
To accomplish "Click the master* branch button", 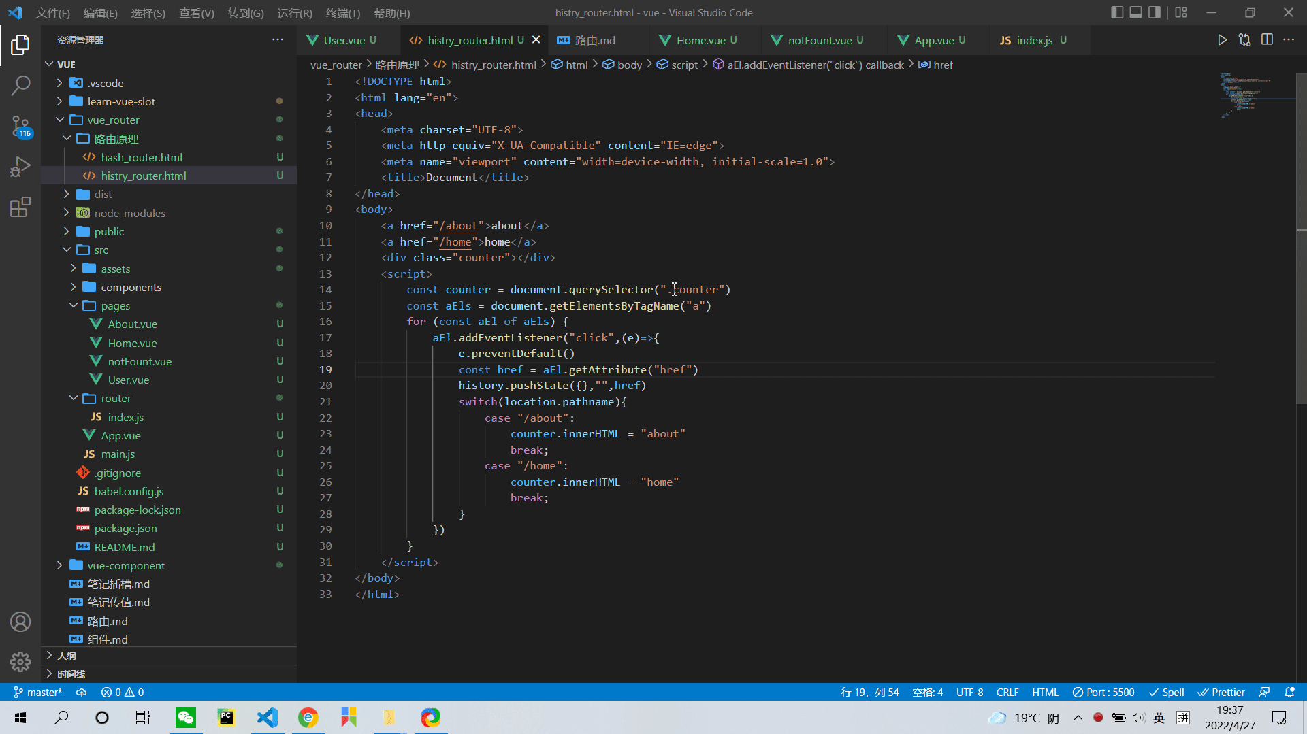I will 38,692.
